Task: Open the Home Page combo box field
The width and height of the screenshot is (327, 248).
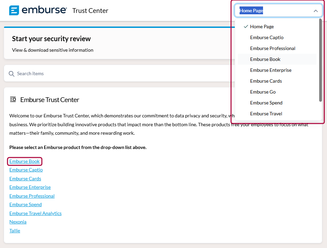Action: click(278, 11)
